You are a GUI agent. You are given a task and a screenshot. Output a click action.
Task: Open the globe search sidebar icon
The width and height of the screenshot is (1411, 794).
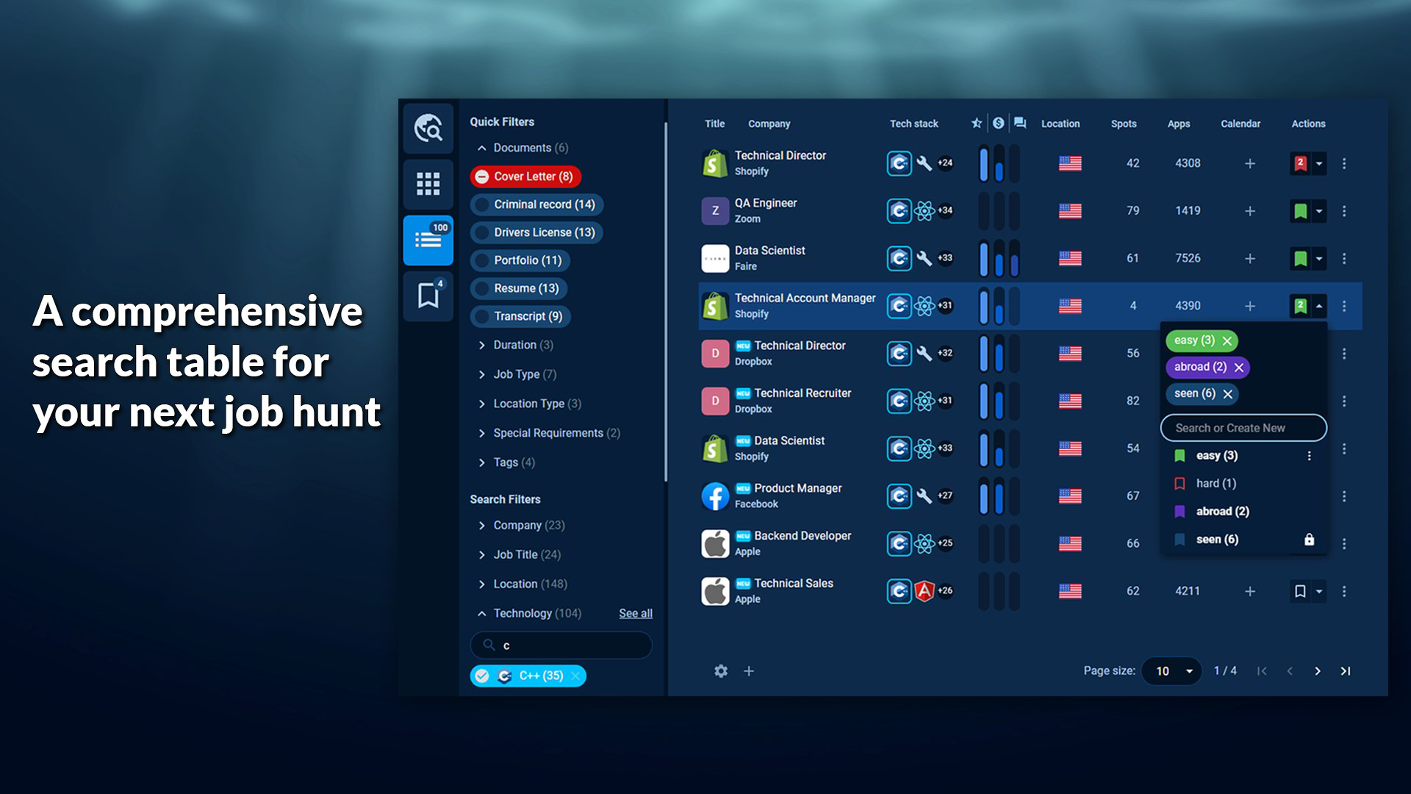click(428, 128)
